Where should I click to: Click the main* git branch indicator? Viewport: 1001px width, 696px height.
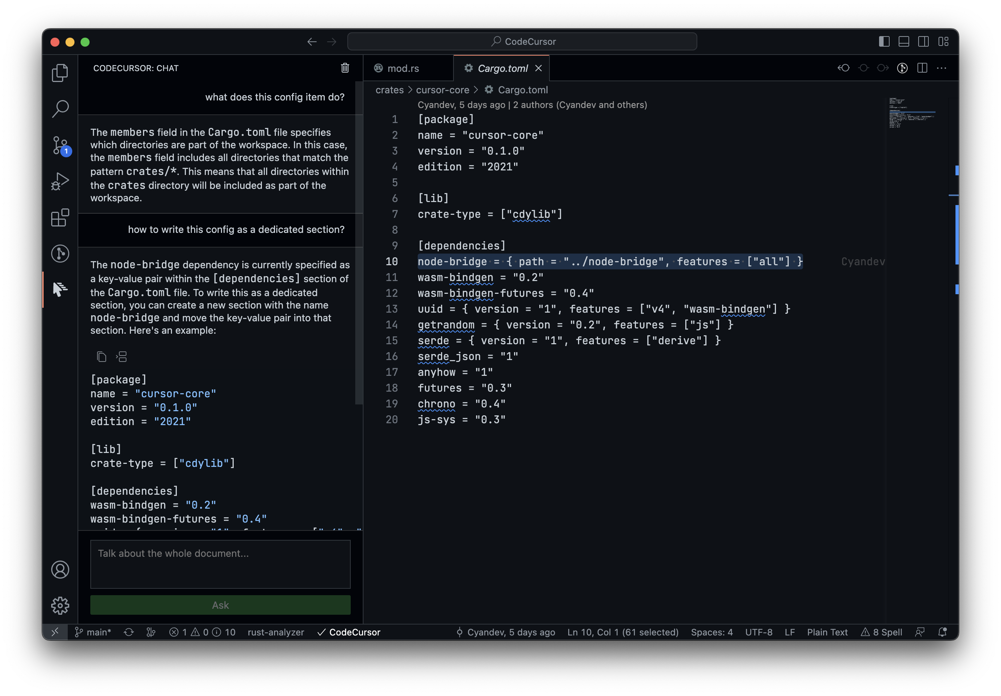pyautogui.click(x=93, y=632)
